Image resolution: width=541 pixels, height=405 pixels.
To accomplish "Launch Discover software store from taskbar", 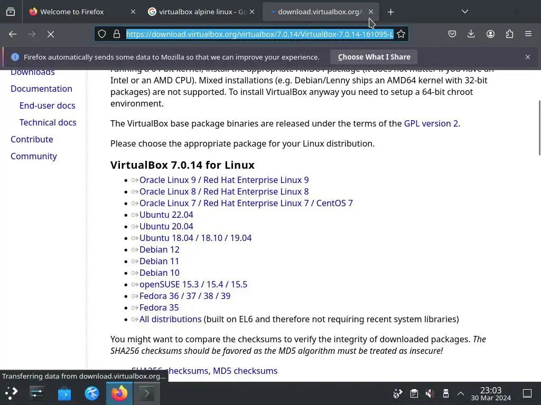I will (x=64, y=393).
